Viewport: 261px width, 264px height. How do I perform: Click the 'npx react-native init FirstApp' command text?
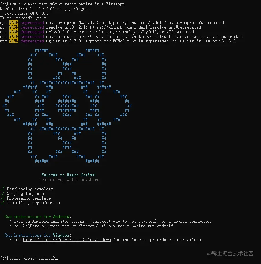[90, 4]
